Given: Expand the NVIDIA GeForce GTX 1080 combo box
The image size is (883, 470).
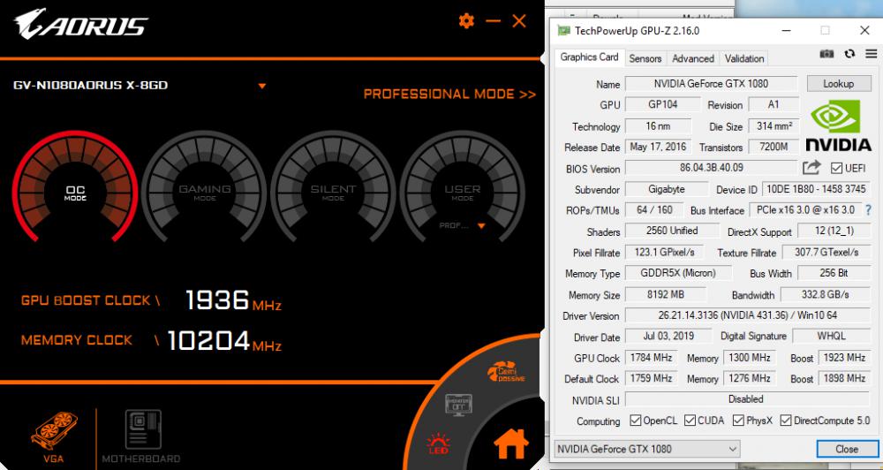Looking at the screenshot, I should [x=733, y=449].
